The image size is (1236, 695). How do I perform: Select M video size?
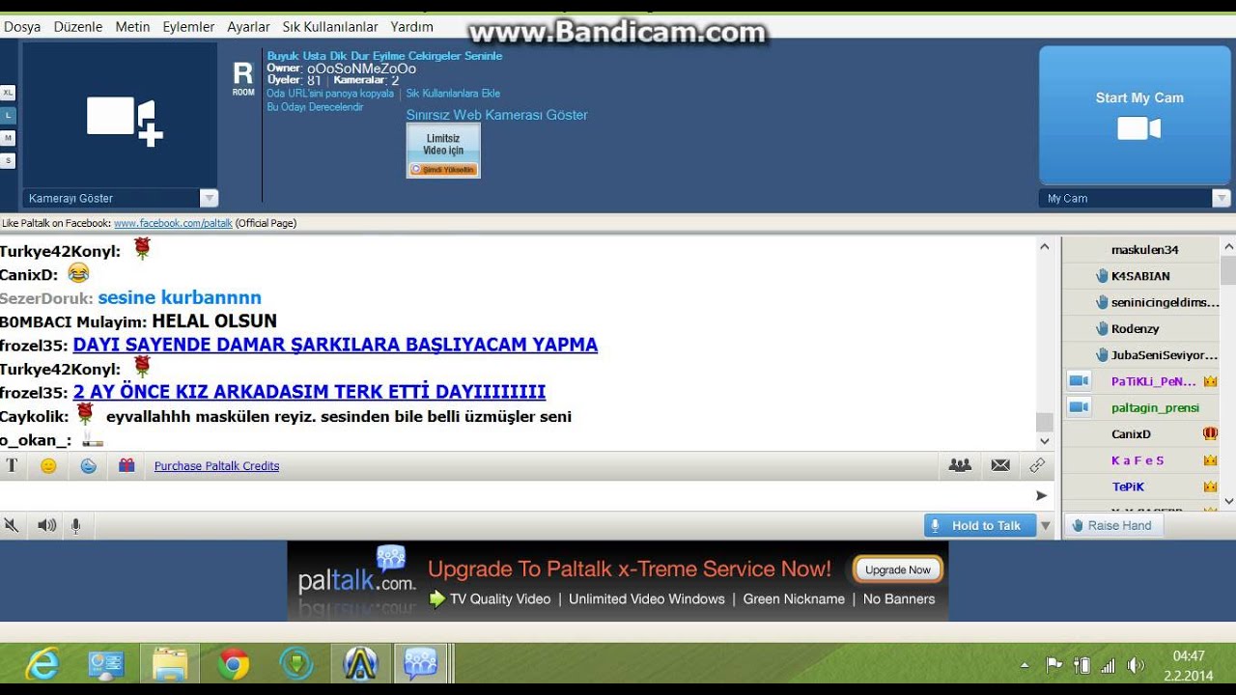click(x=8, y=138)
